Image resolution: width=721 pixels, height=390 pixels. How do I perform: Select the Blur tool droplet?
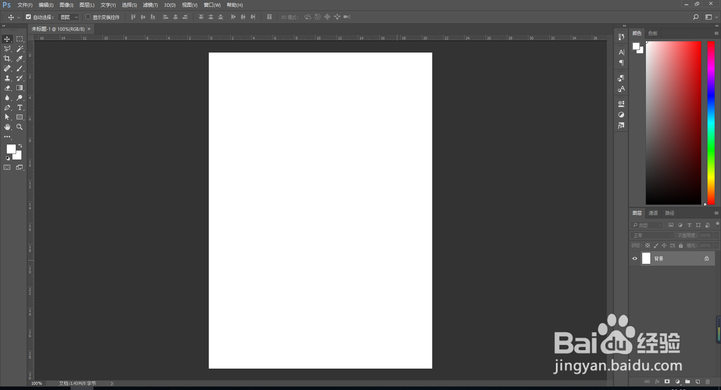click(x=7, y=98)
